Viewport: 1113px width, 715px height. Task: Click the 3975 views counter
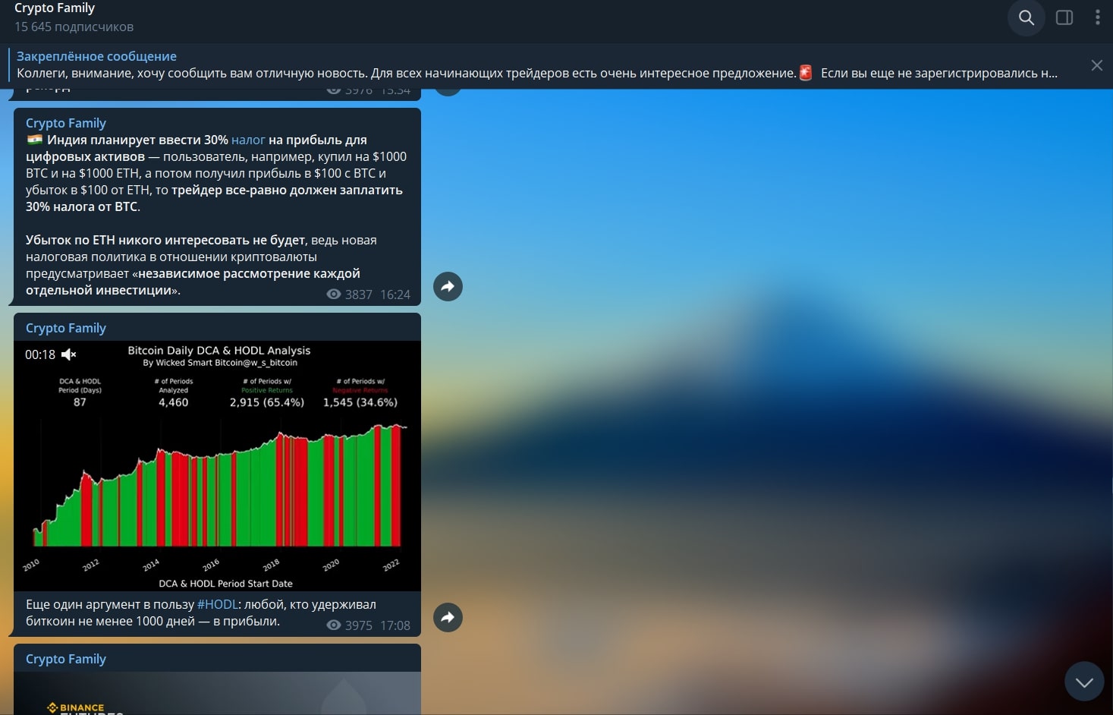click(349, 625)
